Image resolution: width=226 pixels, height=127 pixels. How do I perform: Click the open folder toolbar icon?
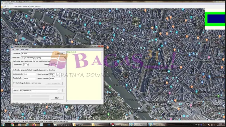(x=2, y=6)
